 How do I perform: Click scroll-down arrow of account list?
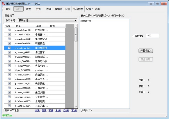click(x=76, y=107)
